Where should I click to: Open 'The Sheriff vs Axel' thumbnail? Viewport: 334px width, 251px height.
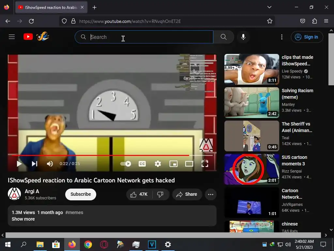coord(251,136)
